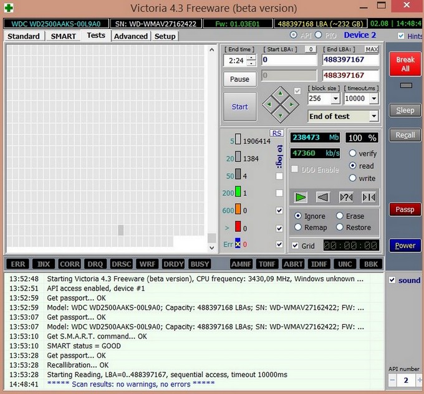The height and width of the screenshot is (394, 424).
Task: Click the up arrow on the navigation diamond
Action: coord(279,92)
